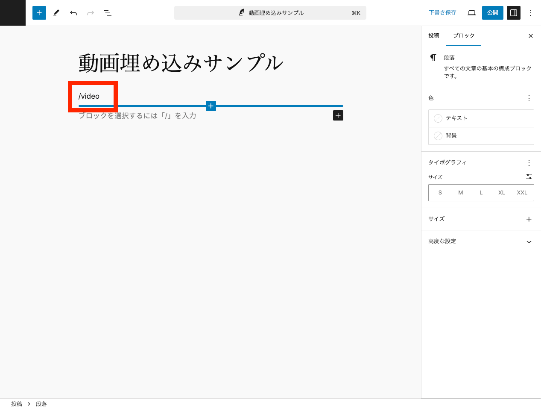Toggle the settings sidebar panel icon

(x=514, y=13)
